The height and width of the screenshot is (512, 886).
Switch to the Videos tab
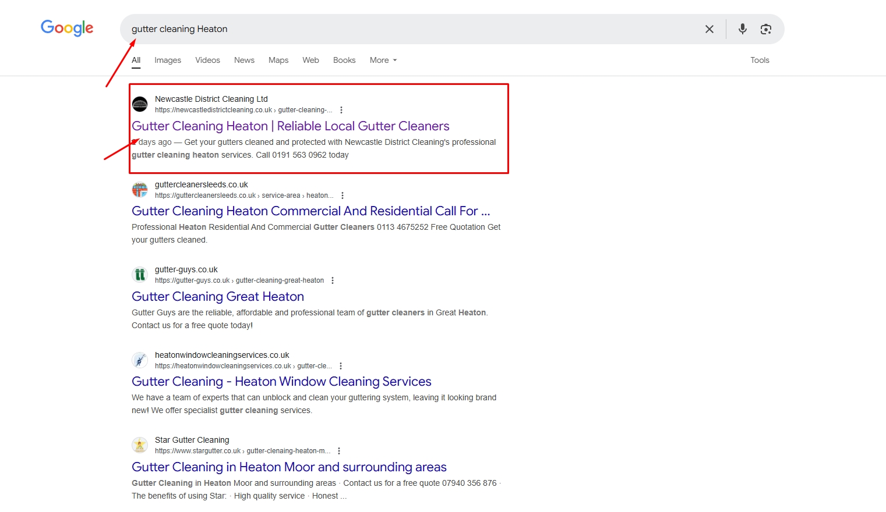[x=207, y=60]
